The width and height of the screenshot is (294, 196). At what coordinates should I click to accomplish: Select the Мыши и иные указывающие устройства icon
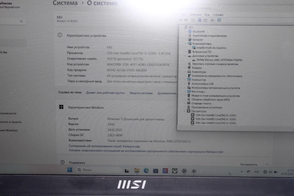coord(189,96)
